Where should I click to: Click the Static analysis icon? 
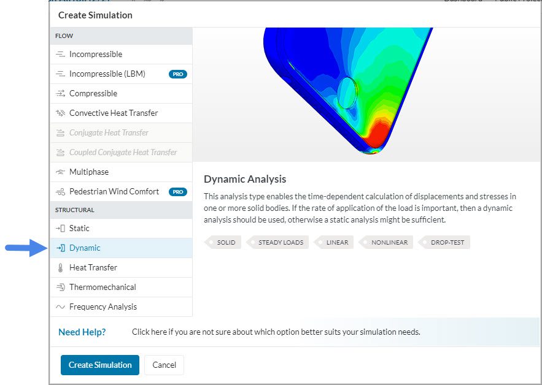click(60, 229)
